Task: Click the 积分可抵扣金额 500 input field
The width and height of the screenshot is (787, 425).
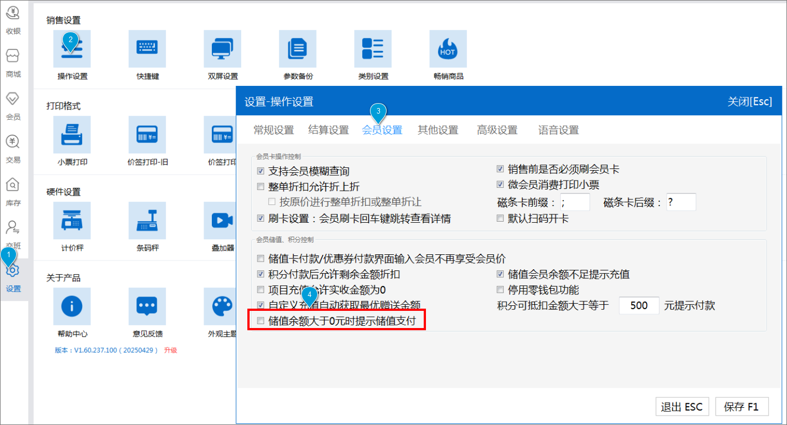Action: click(638, 305)
